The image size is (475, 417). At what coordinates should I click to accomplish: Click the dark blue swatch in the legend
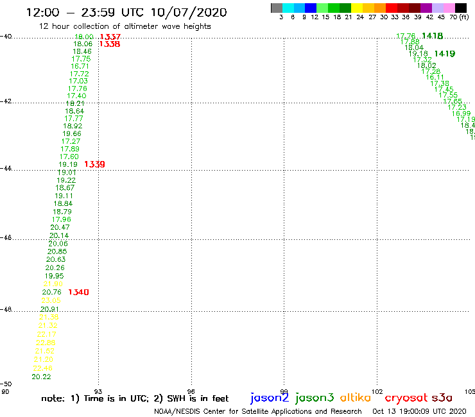click(x=311, y=8)
